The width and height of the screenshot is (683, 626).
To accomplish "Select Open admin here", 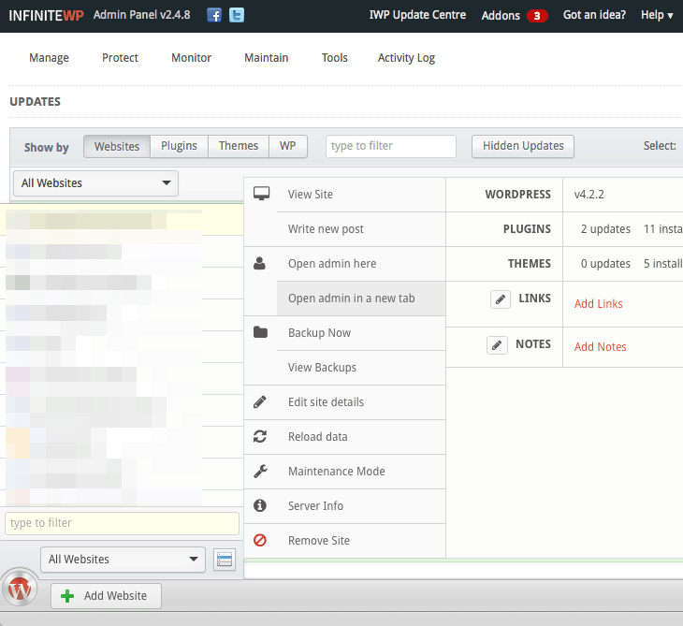I will 361,264.
